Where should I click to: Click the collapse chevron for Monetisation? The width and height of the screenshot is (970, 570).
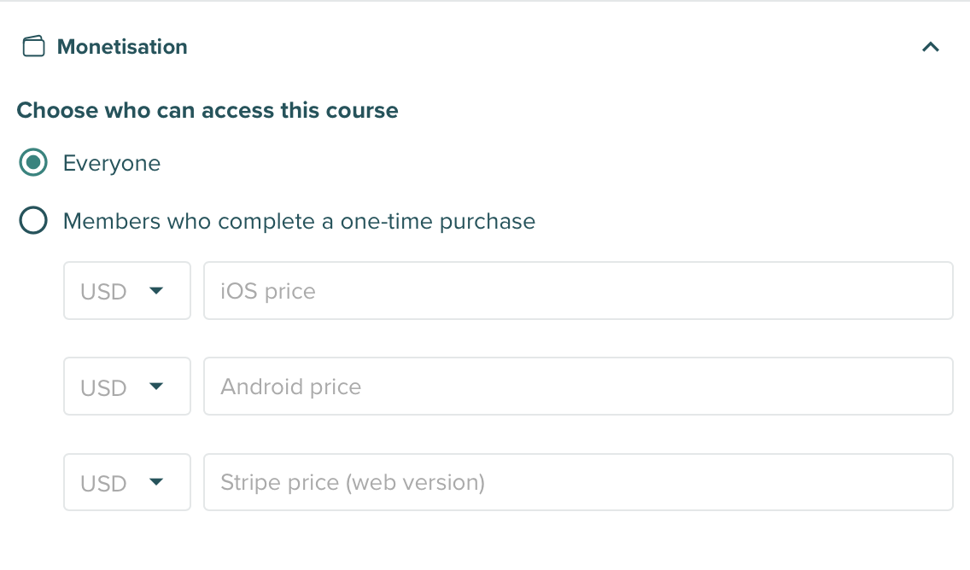click(930, 48)
